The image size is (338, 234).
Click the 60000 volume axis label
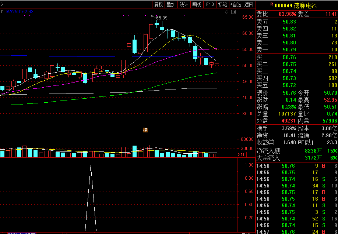[x=247, y=139]
